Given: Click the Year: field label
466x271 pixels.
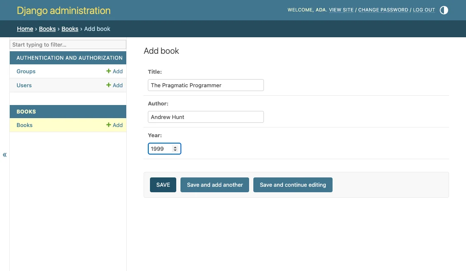Looking at the screenshot, I should (x=155, y=135).
